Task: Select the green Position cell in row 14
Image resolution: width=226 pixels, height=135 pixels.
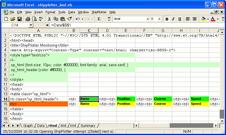Action: tap(126, 99)
